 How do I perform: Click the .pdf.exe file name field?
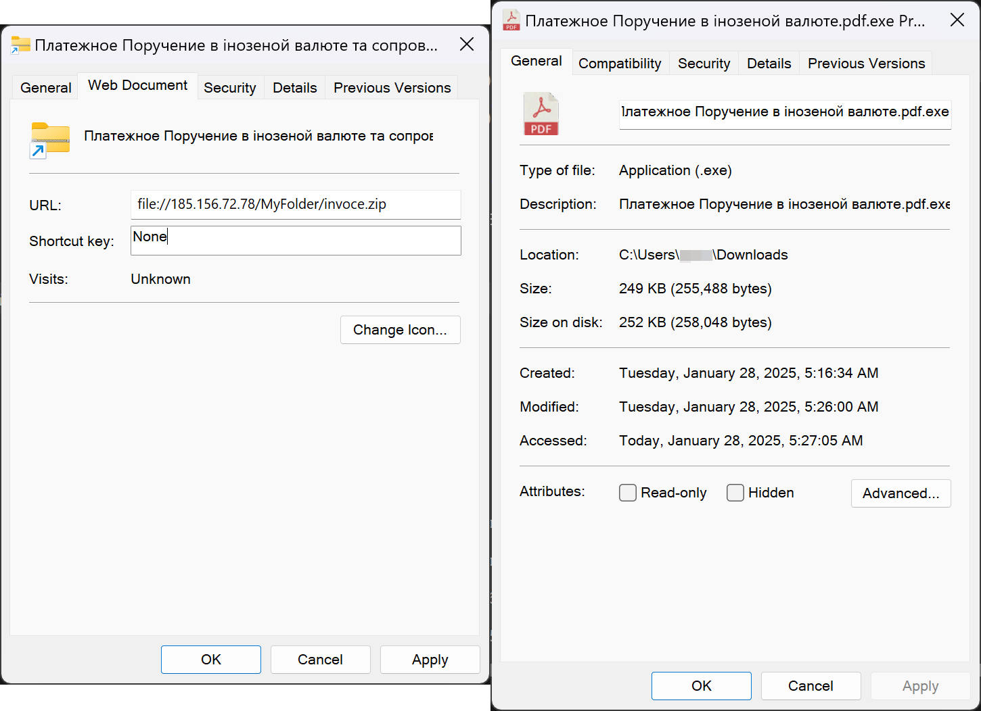pyautogui.click(x=785, y=114)
